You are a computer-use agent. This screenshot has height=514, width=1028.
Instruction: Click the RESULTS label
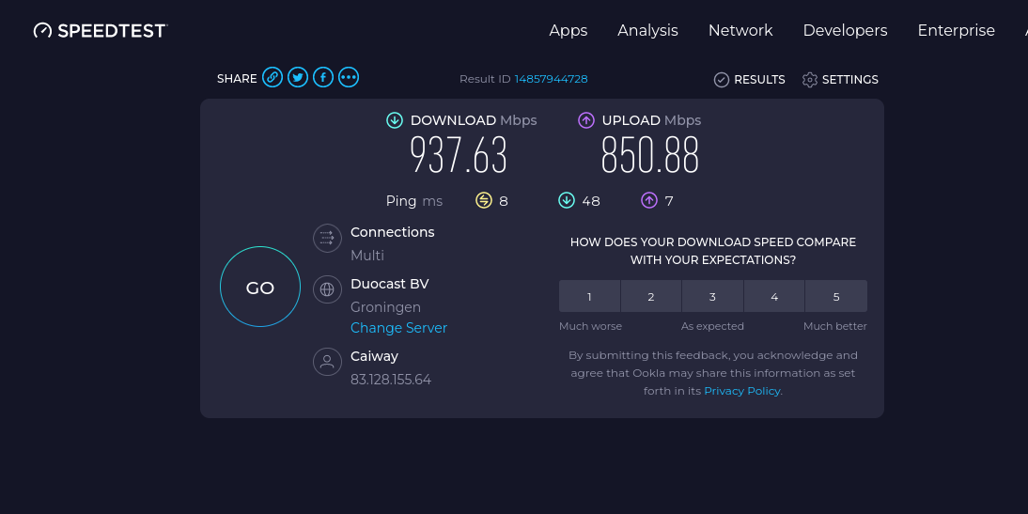(759, 80)
